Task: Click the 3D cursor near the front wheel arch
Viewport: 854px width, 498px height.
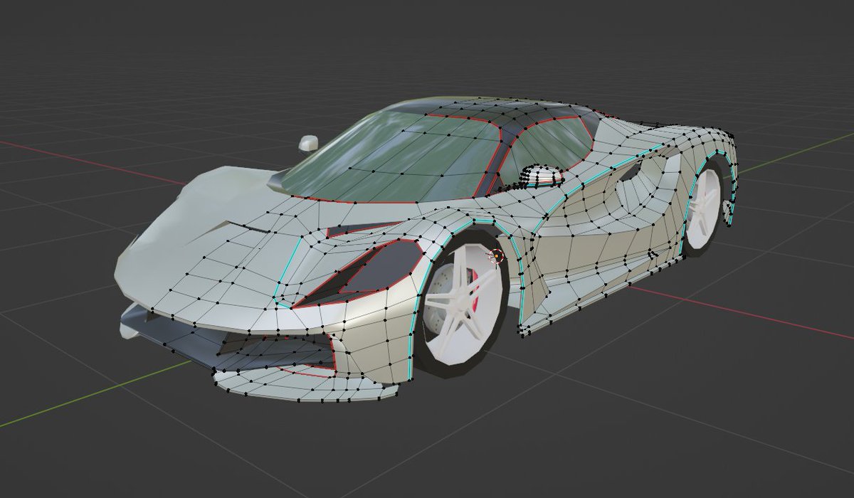Action: click(497, 255)
